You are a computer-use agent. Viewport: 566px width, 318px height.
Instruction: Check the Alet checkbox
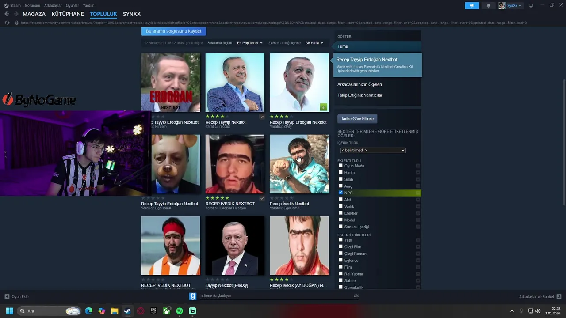(x=340, y=199)
